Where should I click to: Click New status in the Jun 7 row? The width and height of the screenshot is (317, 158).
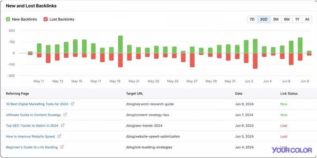[284, 115]
